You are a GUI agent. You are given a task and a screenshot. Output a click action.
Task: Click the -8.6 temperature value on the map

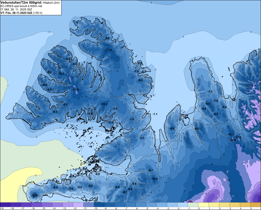pyautogui.click(x=107, y=38)
